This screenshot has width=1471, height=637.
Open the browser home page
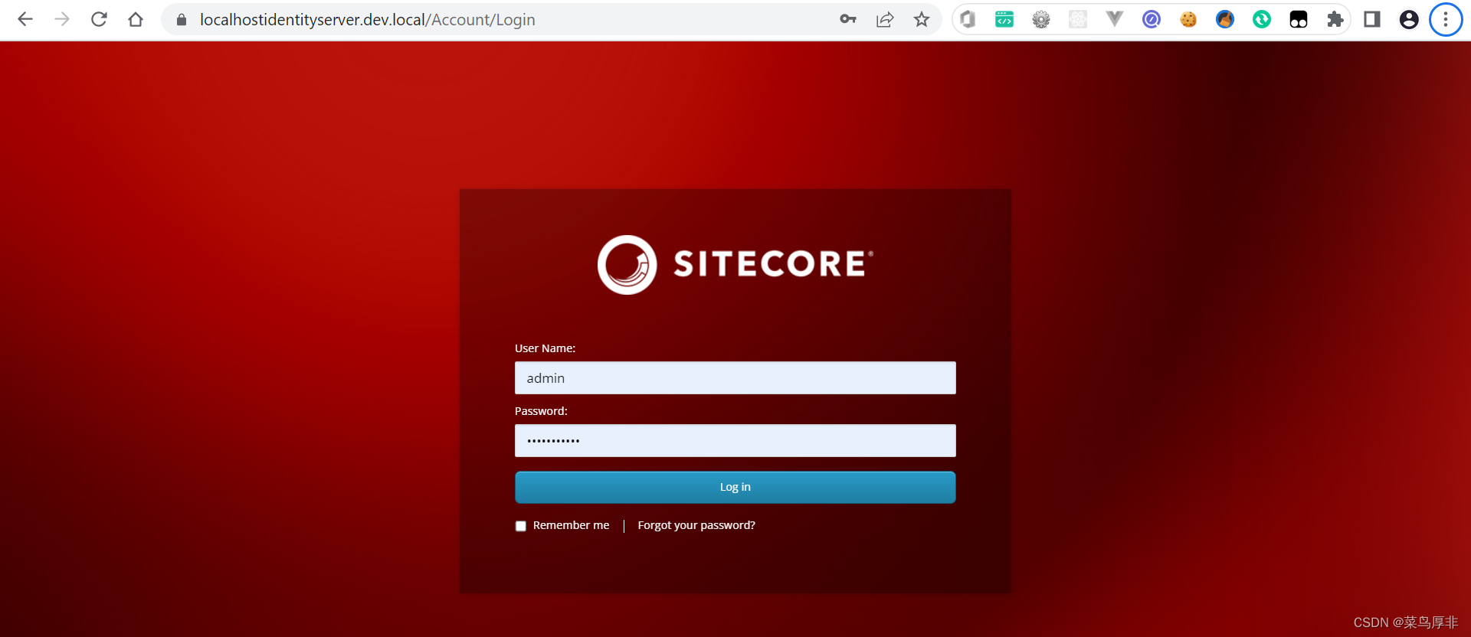pyautogui.click(x=136, y=19)
